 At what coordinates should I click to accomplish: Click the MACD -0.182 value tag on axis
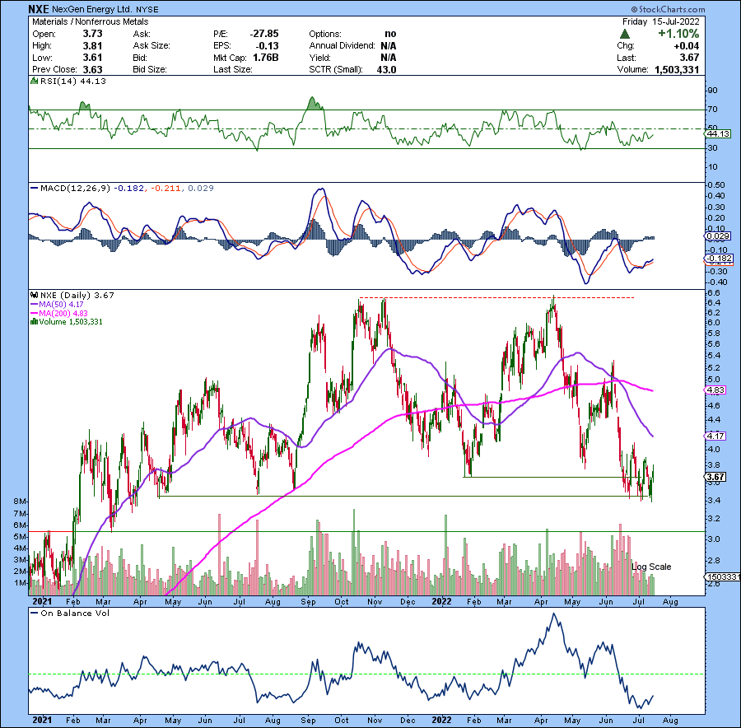719,259
